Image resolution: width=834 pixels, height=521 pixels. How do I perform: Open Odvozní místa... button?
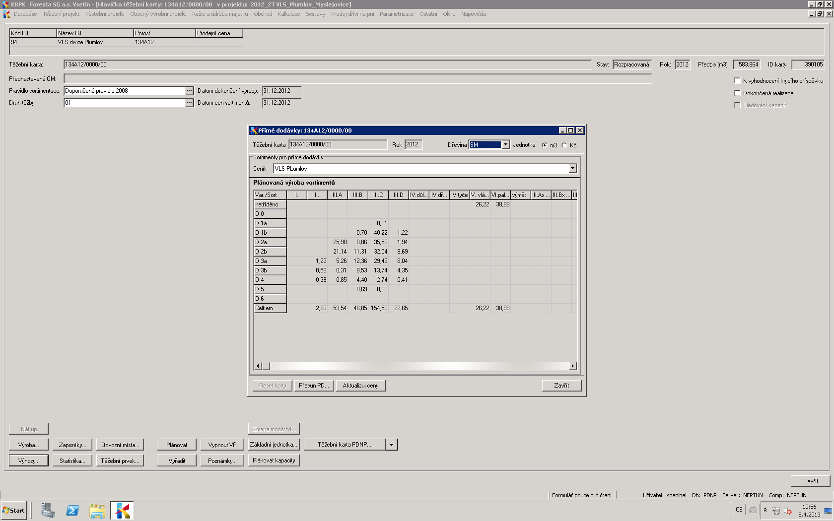pos(120,445)
